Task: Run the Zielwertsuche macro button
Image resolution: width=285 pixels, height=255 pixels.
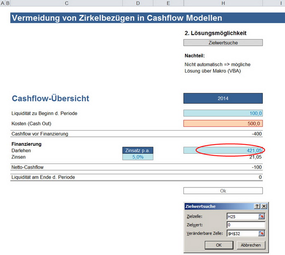Action: [x=223, y=42]
